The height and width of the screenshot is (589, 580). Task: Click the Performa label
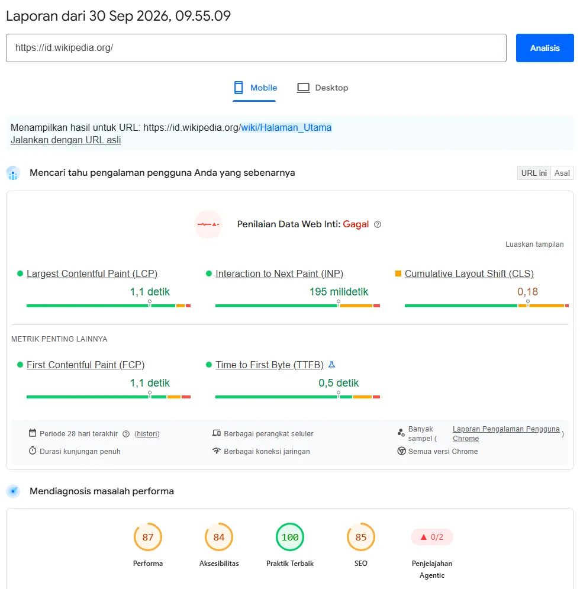(x=148, y=564)
